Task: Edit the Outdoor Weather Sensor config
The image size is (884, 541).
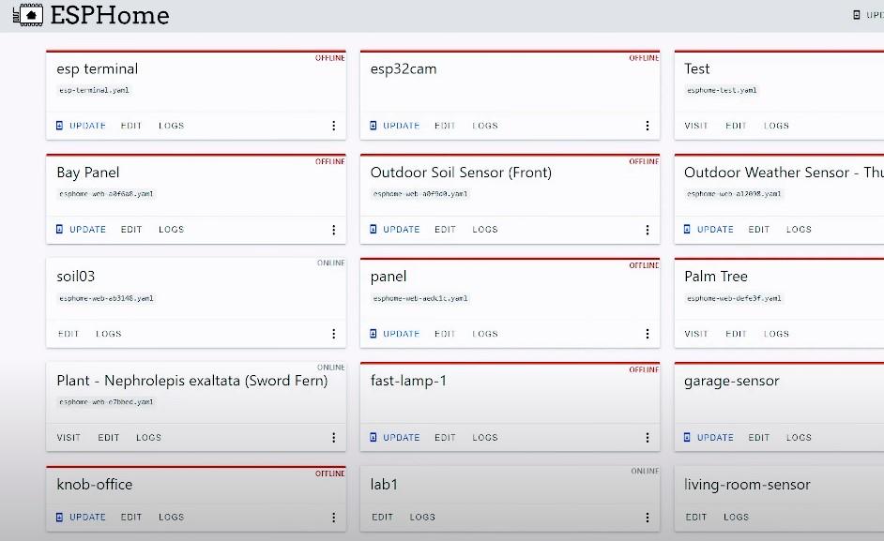Action: pyautogui.click(x=759, y=230)
